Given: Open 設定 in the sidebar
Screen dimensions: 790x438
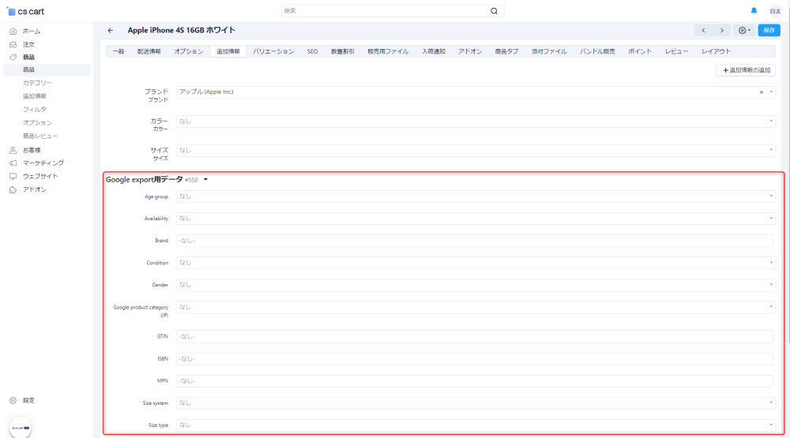Looking at the screenshot, I should (28, 401).
